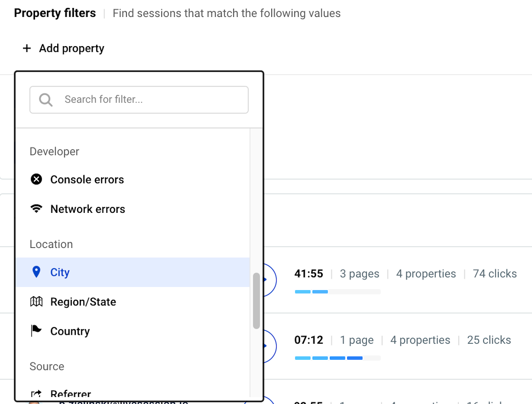Click the 41:55 session activity progress bar
The width and height of the screenshot is (532, 404).
click(338, 291)
